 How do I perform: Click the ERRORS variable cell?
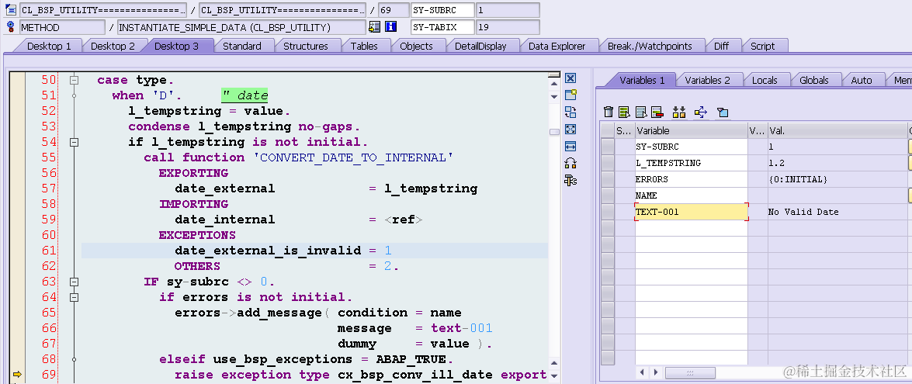[x=691, y=179]
